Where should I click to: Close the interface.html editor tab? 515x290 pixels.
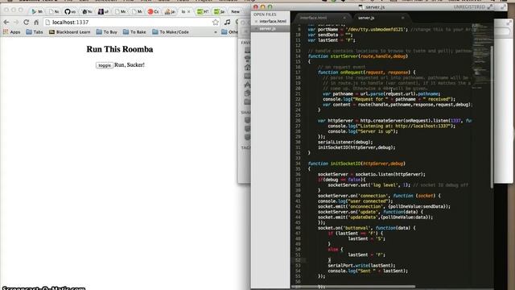click(x=344, y=18)
